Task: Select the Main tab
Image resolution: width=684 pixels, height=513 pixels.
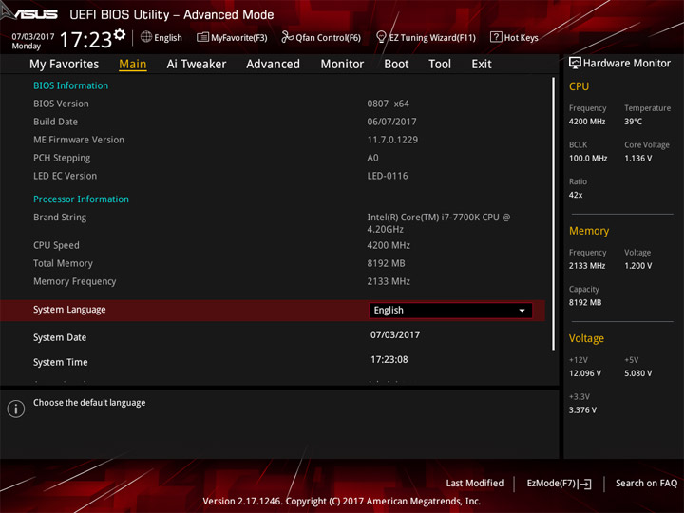Action: (133, 65)
